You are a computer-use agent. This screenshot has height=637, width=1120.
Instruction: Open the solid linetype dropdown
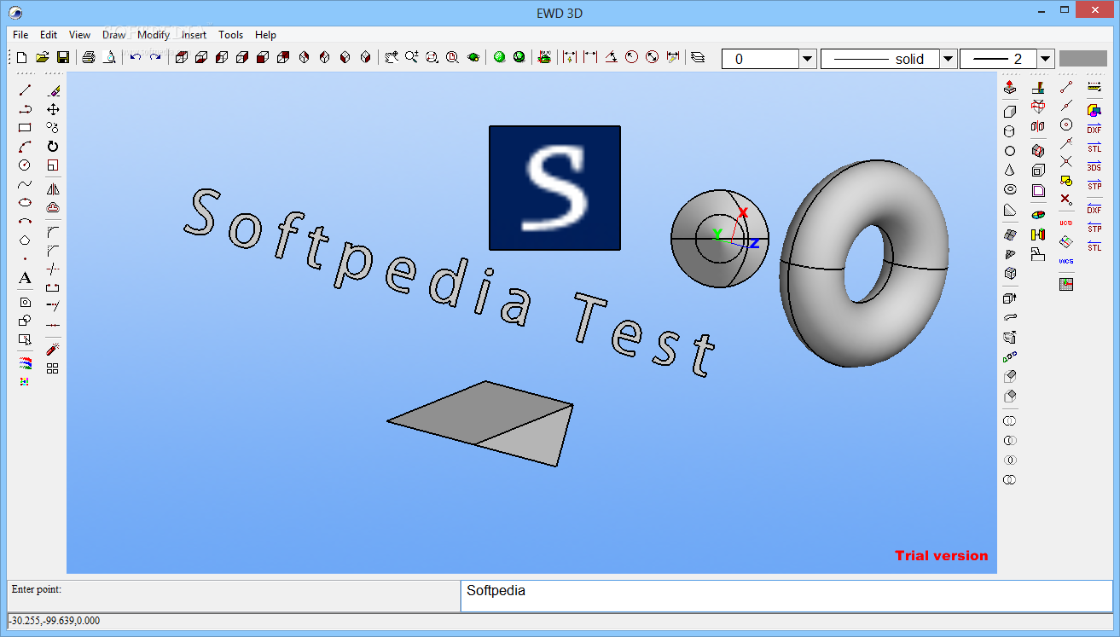coord(948,59)
